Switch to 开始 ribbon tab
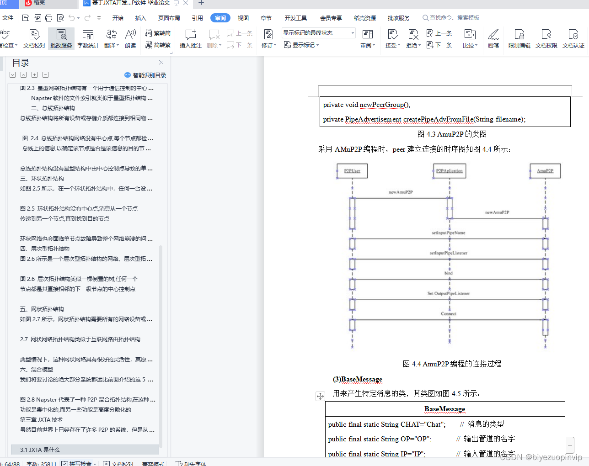The image size is (589, 466). coord(118,18)
